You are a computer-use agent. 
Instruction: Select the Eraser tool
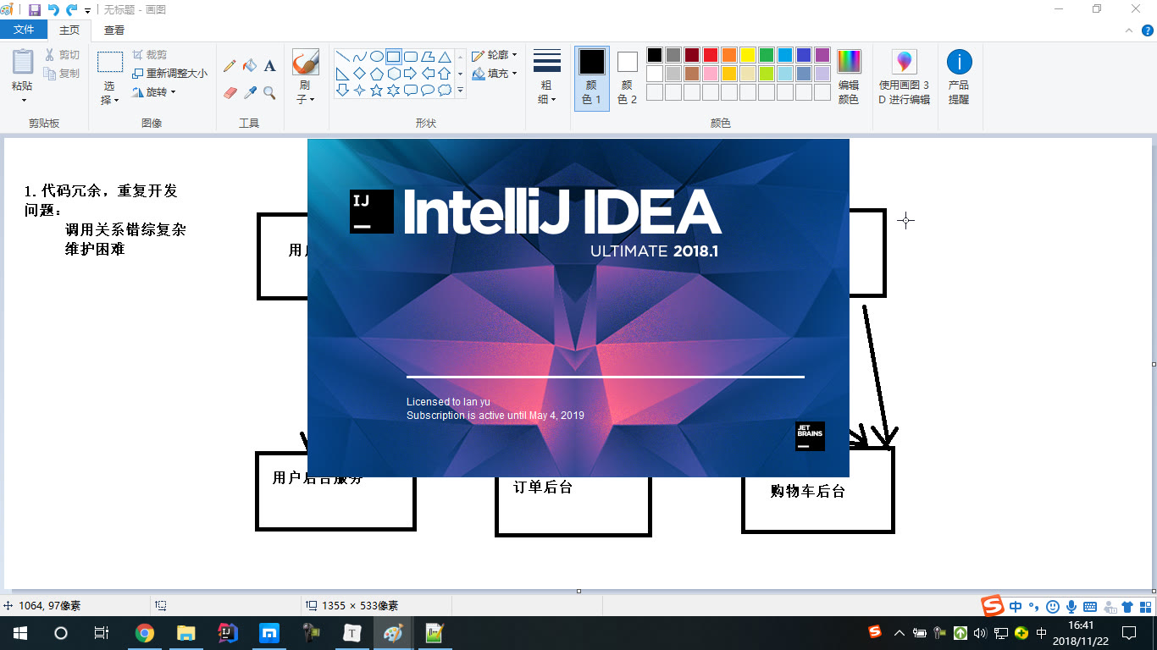pyautogui.click(x=230, y=93)
